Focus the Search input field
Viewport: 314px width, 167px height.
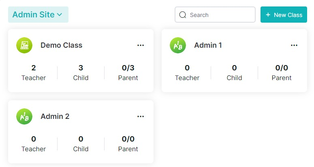(x=215, y=15)
